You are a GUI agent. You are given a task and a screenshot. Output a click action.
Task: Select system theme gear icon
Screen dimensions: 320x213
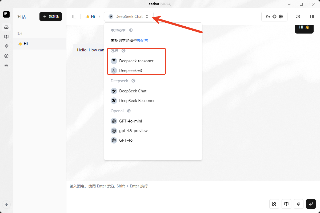click(x=281, y=17)
